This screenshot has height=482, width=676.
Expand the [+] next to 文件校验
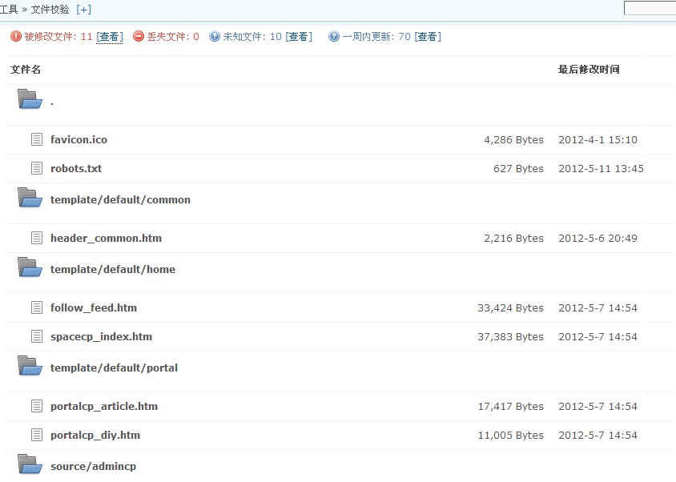[83, 10]
